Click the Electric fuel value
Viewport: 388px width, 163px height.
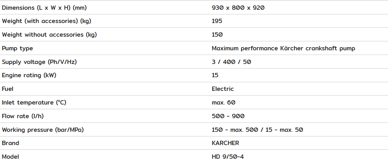(223, 89)
